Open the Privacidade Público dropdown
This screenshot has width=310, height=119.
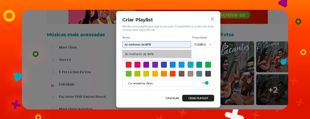[x=203, y=45]
